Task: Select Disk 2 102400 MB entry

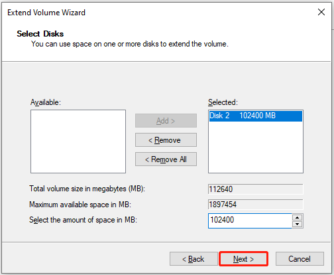Action: pyautogui.click(x=256, y=116)
